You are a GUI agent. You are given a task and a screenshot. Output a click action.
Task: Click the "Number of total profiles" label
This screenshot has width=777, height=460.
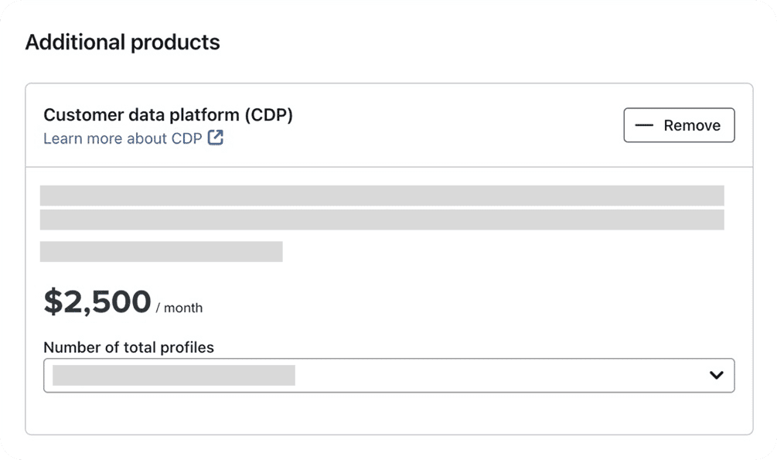click(129, 347)
